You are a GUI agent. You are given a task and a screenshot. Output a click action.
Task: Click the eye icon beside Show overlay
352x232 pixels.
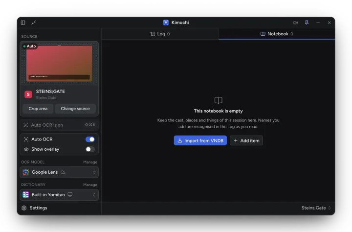coord(26,149)
